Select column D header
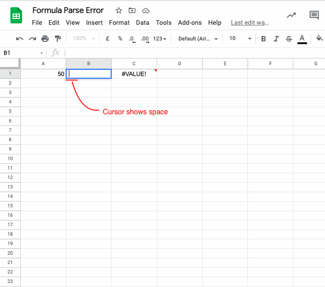The height and width of the screenshot is (287, 325). (180, 64)
